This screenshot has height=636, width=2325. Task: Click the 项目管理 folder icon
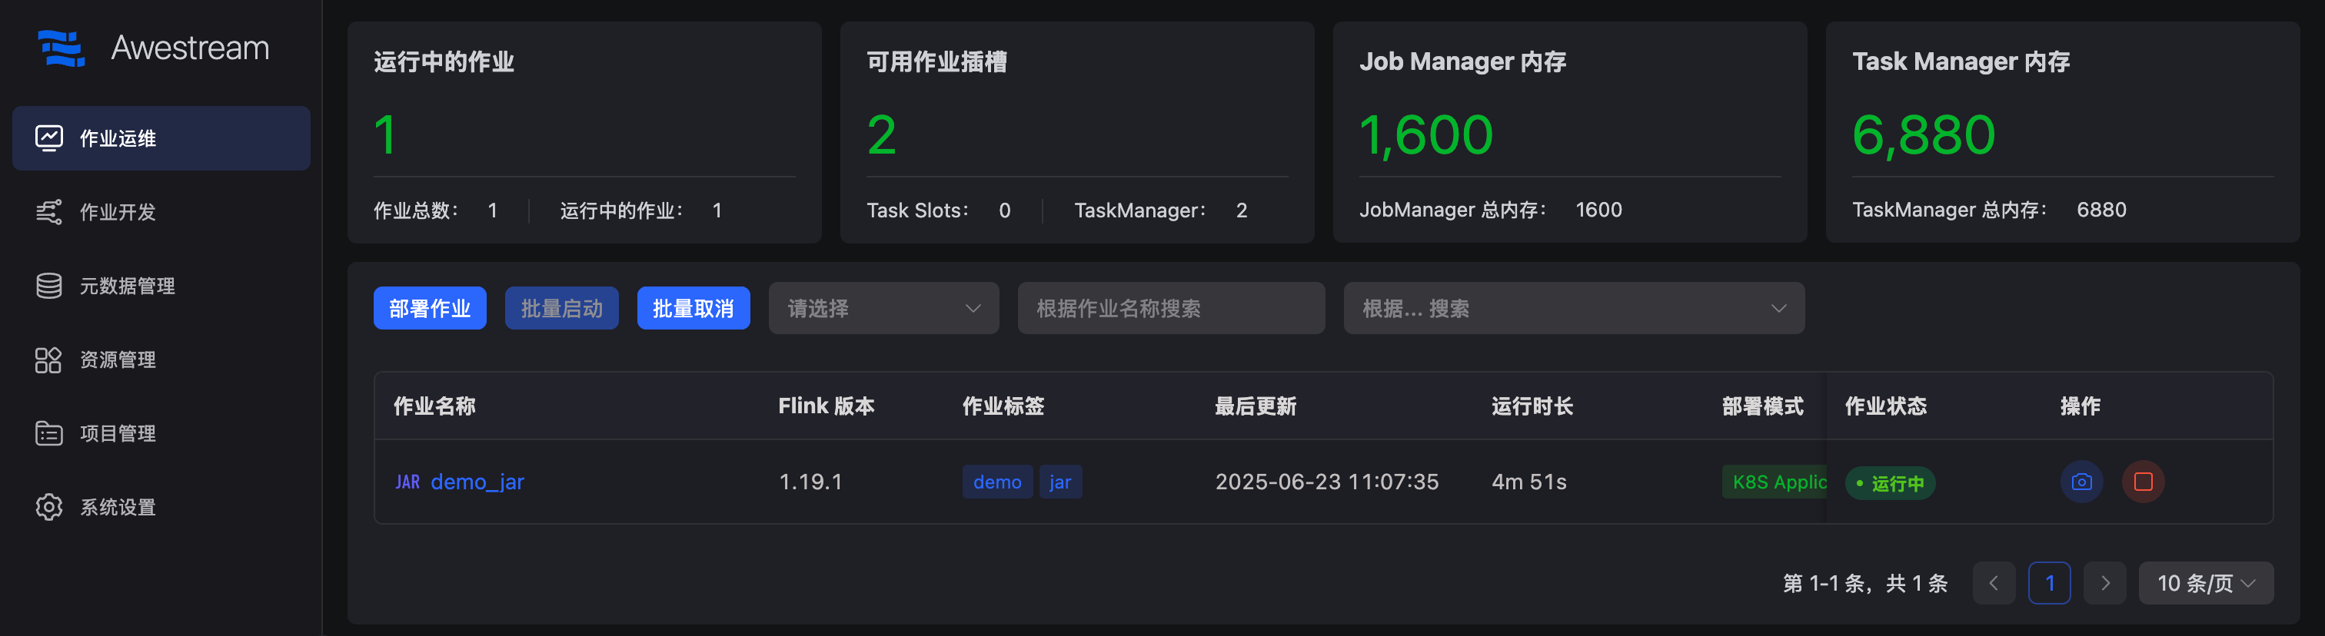48,434
